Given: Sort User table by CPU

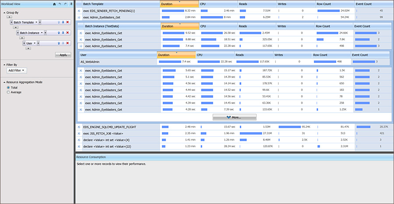Looking at the screenshot, I should (x=215, y=55).
